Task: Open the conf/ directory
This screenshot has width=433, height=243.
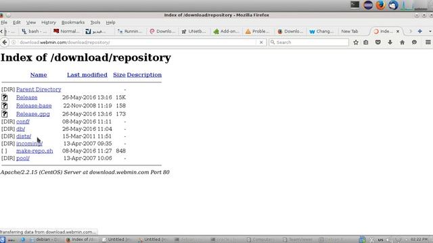Action: [22, 122]
